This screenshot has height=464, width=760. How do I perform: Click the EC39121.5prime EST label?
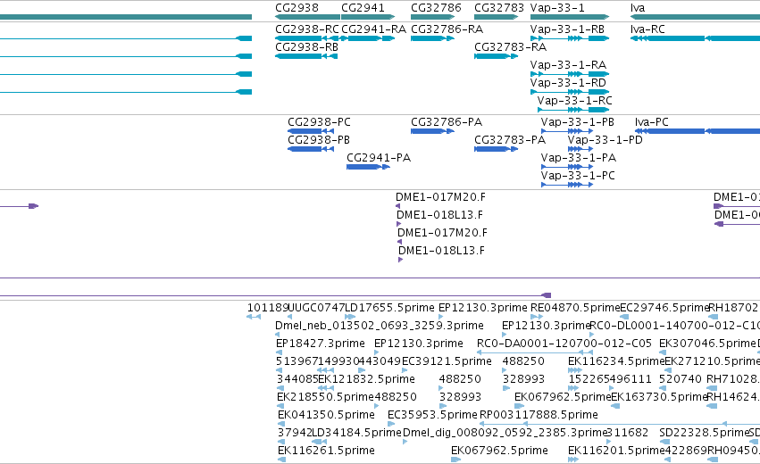pos(447,361)
